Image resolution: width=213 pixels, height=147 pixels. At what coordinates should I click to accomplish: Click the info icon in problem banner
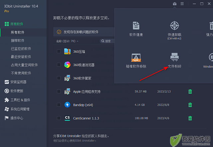pyautogui.click(x=59, y=32)
